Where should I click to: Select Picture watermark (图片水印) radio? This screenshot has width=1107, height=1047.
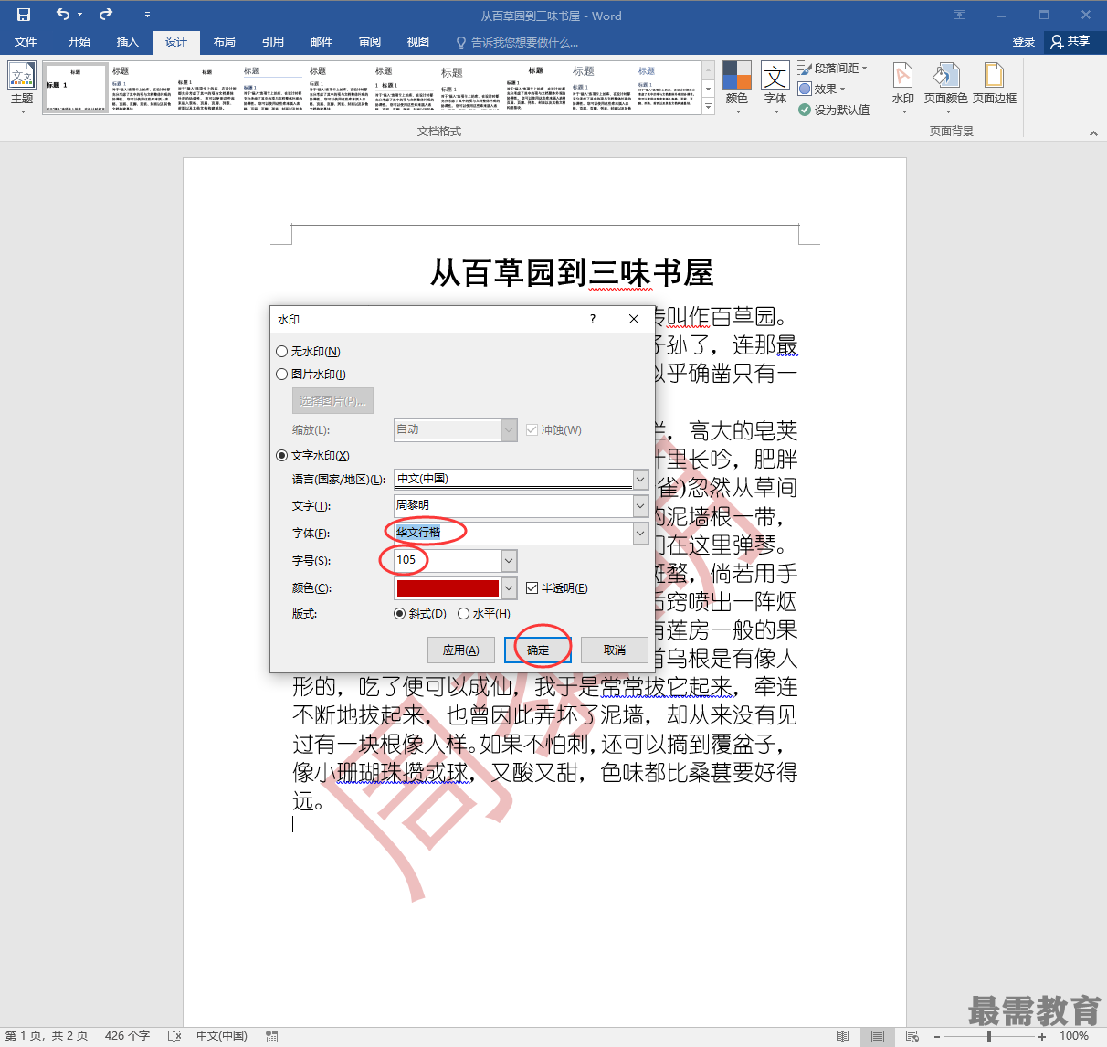[282, 374]
